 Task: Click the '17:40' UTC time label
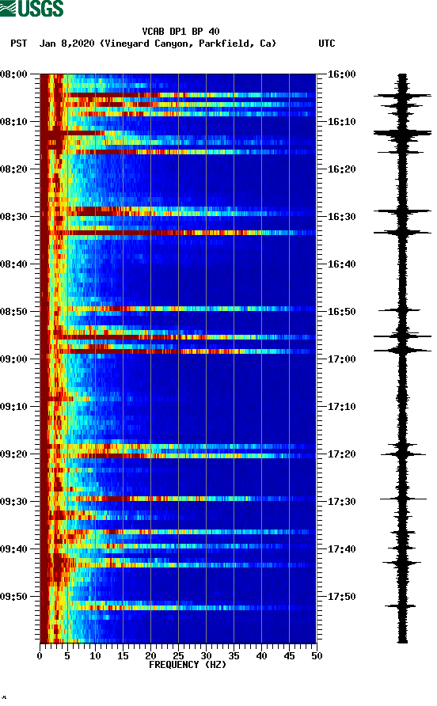[x=341, y=549]
